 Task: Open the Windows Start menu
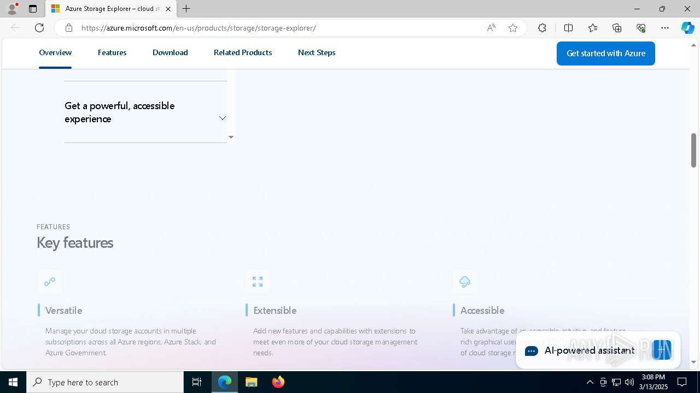13,382
